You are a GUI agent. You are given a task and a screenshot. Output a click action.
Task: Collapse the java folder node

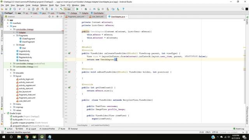pos(8,26)
